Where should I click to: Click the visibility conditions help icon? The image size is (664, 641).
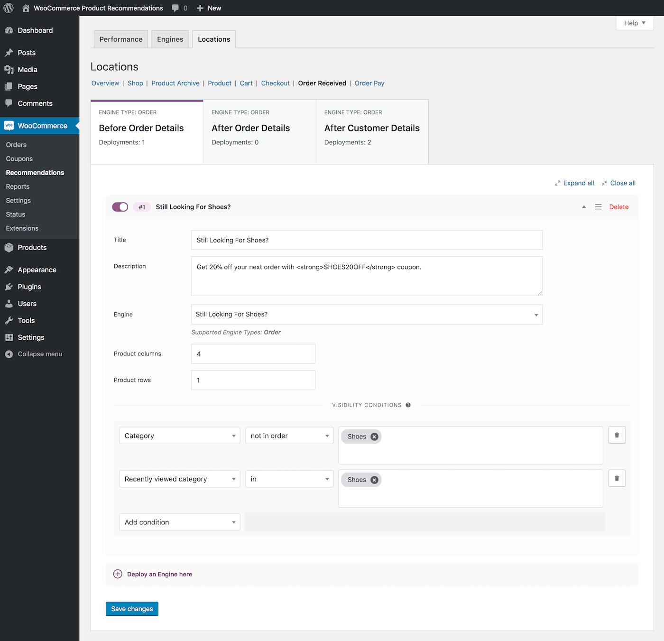point(408,405)
